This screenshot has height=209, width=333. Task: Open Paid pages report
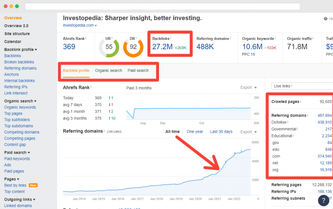(14, 171)
